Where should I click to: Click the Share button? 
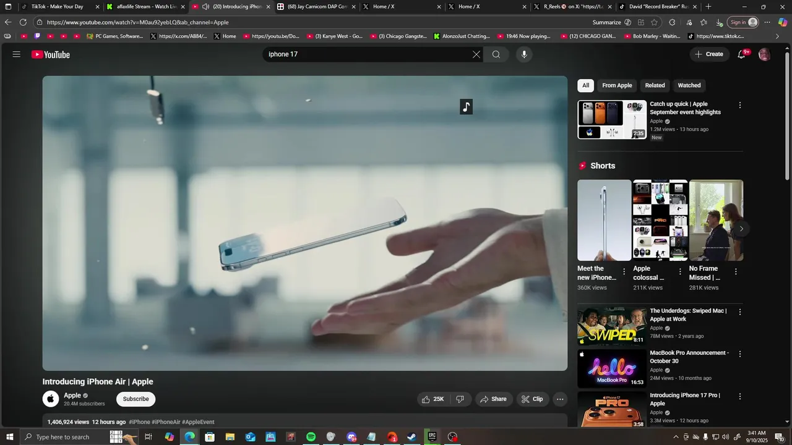(493, 399)
